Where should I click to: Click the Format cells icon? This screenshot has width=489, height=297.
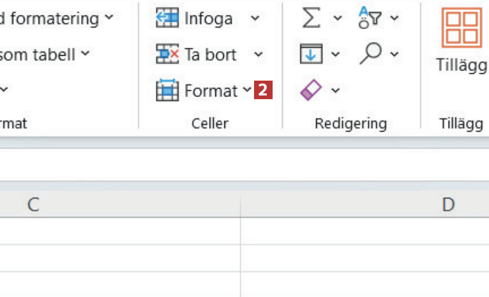pyautogui.click(x=167, y=91)
